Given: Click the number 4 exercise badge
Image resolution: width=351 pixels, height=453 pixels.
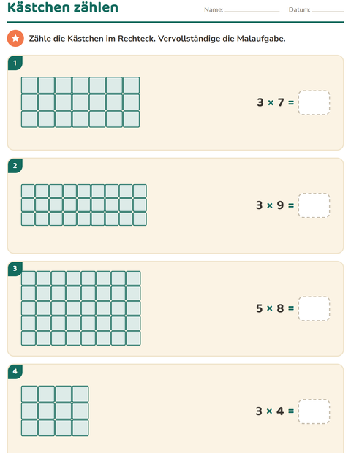Looking at the screenshot, I should (15, 371).
